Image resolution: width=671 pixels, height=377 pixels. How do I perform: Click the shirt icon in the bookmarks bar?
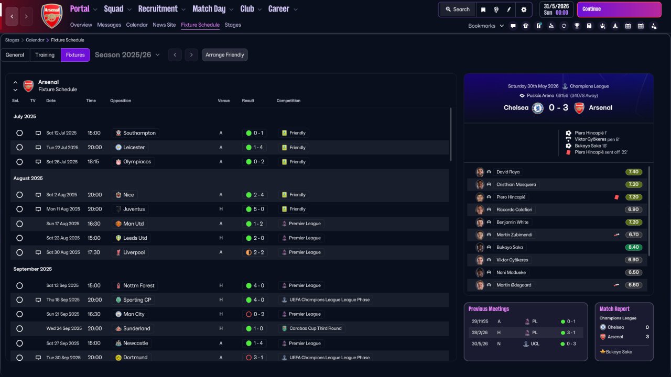(x=526, y=26)
